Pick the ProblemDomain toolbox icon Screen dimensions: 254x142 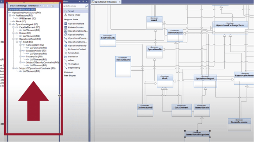click(x=66, y=27)
